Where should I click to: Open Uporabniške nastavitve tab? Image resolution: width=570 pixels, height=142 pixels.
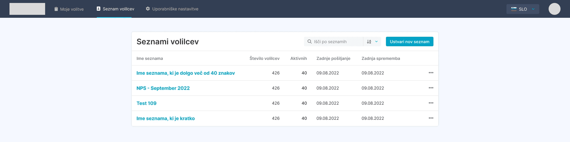click(x=172, y=9)
